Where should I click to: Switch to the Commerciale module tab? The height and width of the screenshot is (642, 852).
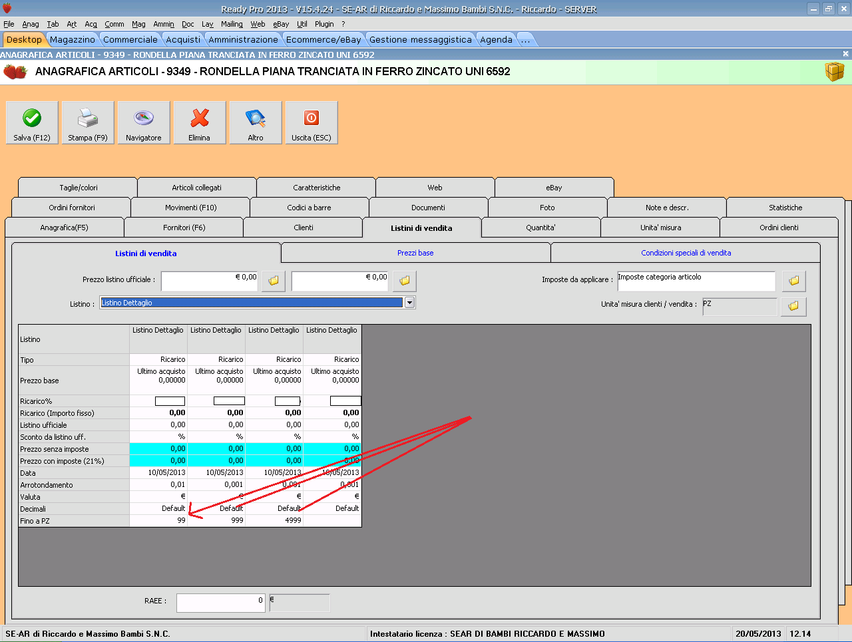[130, 40]
